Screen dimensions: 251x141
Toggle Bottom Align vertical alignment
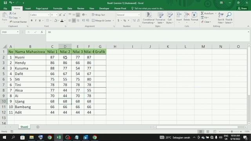(78, 15)
